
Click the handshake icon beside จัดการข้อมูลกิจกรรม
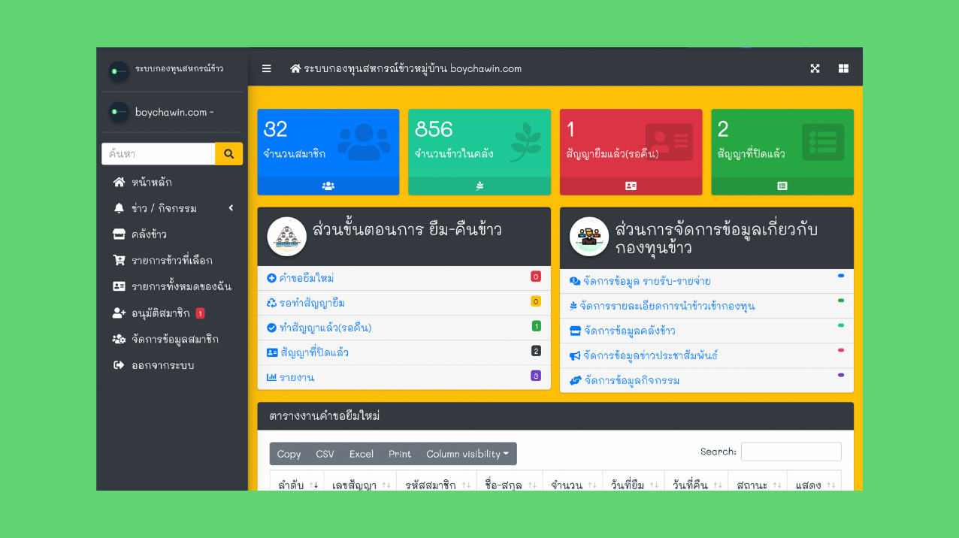point(576,380)
